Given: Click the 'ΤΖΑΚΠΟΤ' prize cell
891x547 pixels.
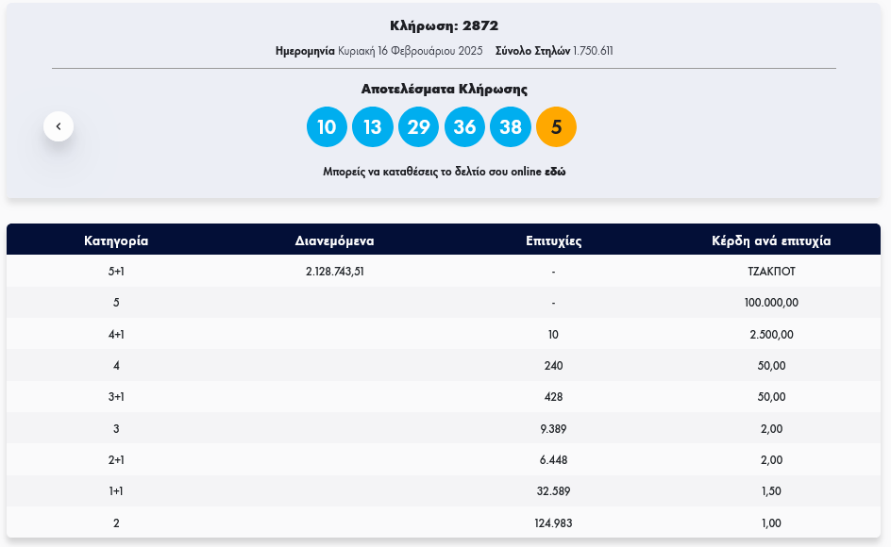Looking at the screenshot, I should 771,272.
